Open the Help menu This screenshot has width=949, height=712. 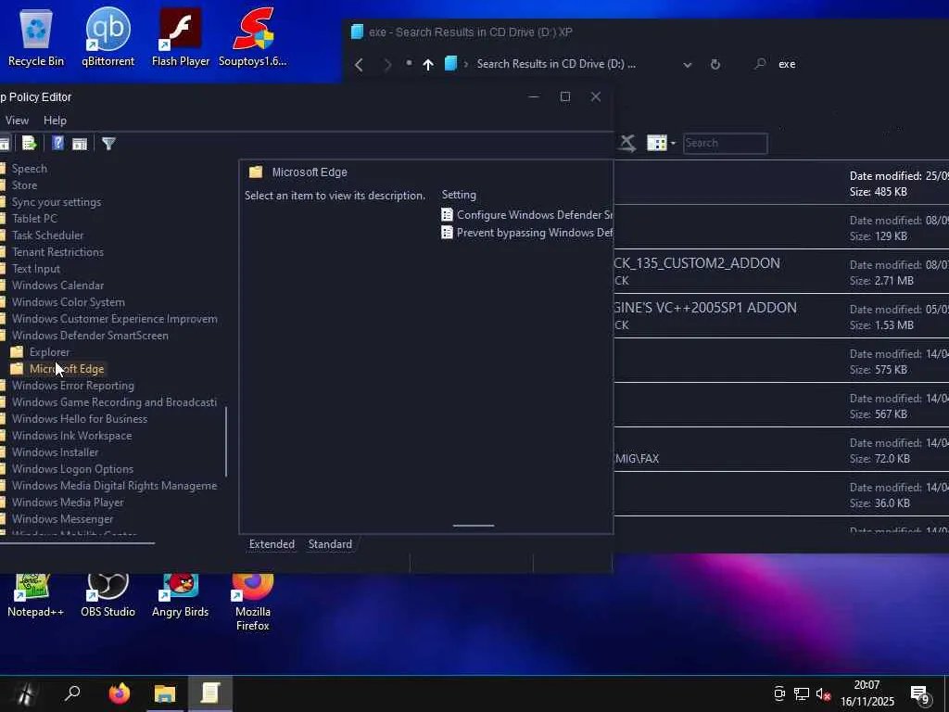(x=55, y=121)
